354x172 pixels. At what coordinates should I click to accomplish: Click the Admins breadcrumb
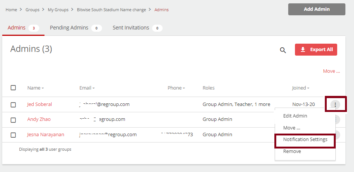click(161, 10)
